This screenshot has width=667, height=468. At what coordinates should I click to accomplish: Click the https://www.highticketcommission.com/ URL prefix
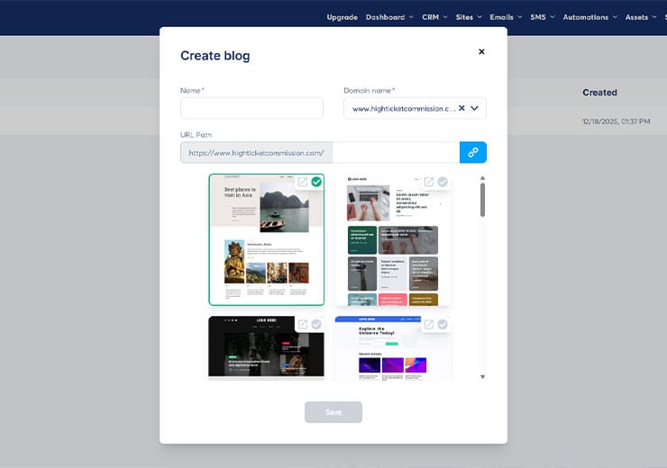[x=256, y=153]
